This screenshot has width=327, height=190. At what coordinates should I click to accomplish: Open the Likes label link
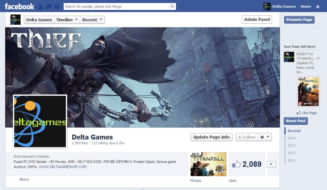[x=232, y=181]
